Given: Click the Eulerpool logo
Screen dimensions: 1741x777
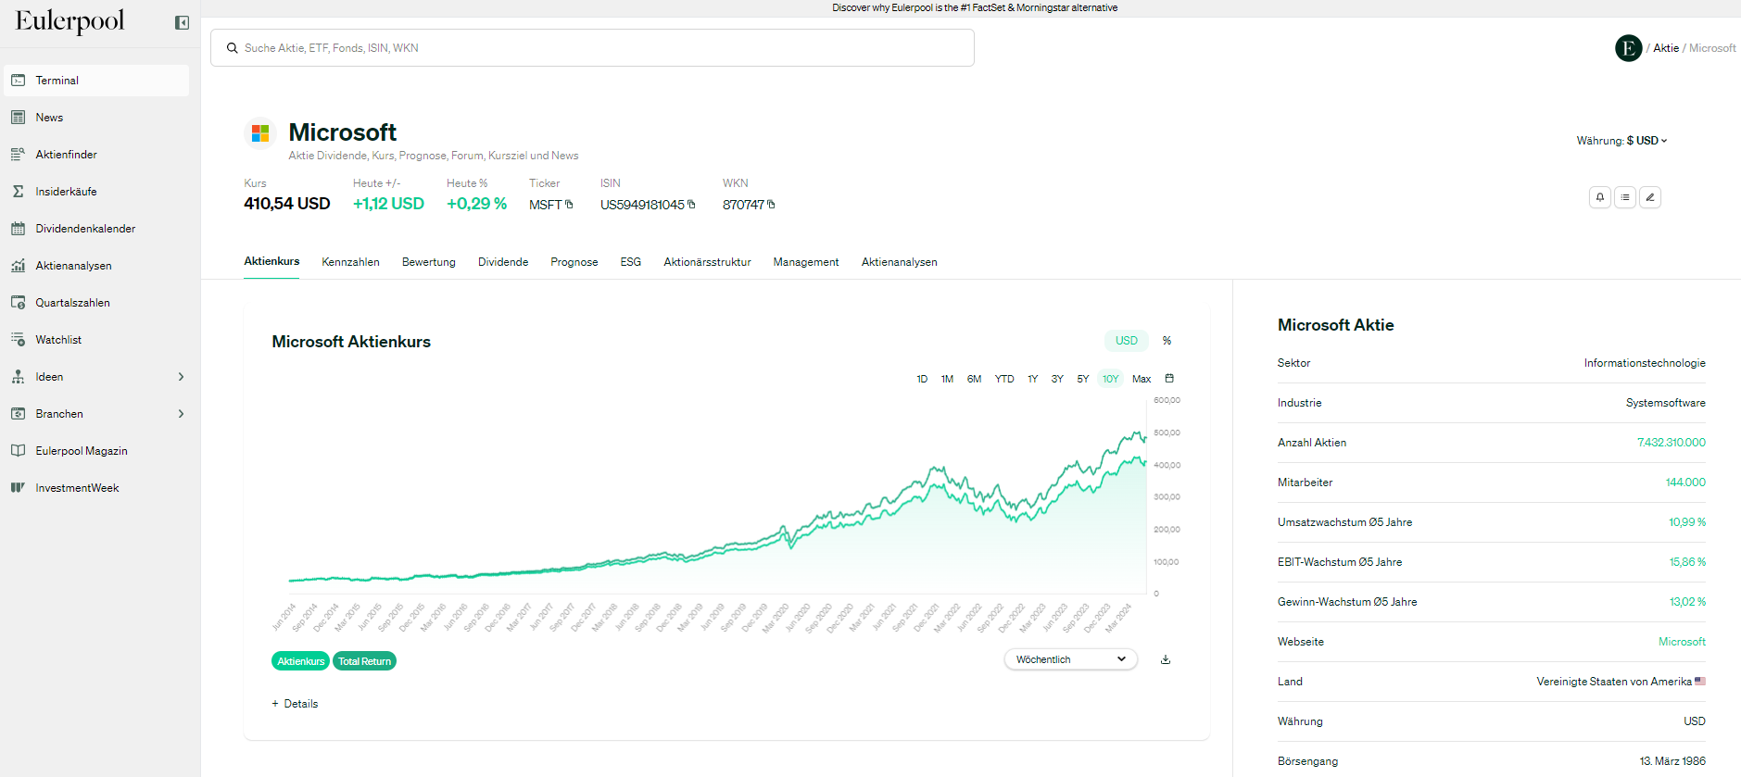Looking at the screenshot, I should 69,21.
